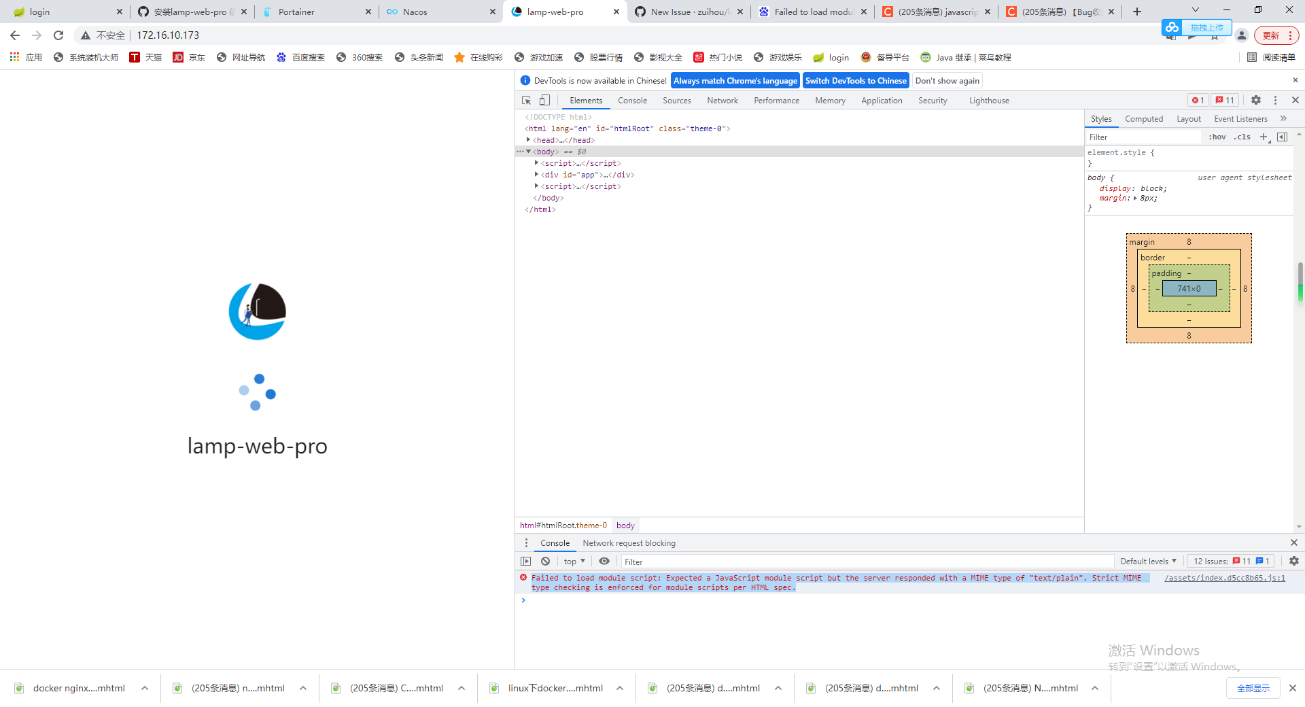Open the 京东 bookmark on the bookmarks bar

(x=189, y=57)
